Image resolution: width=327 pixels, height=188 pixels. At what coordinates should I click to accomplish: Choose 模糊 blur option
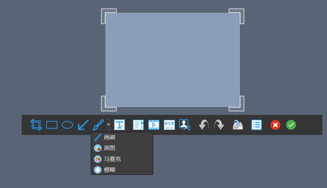(x=122, y=170)
